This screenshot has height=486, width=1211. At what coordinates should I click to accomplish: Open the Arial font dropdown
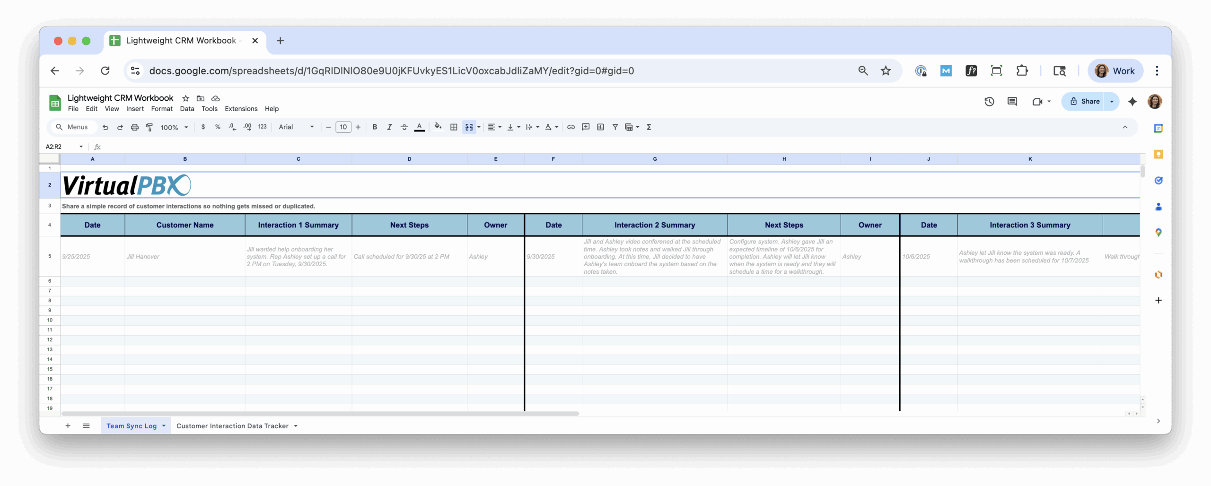(x=296, y=127)
